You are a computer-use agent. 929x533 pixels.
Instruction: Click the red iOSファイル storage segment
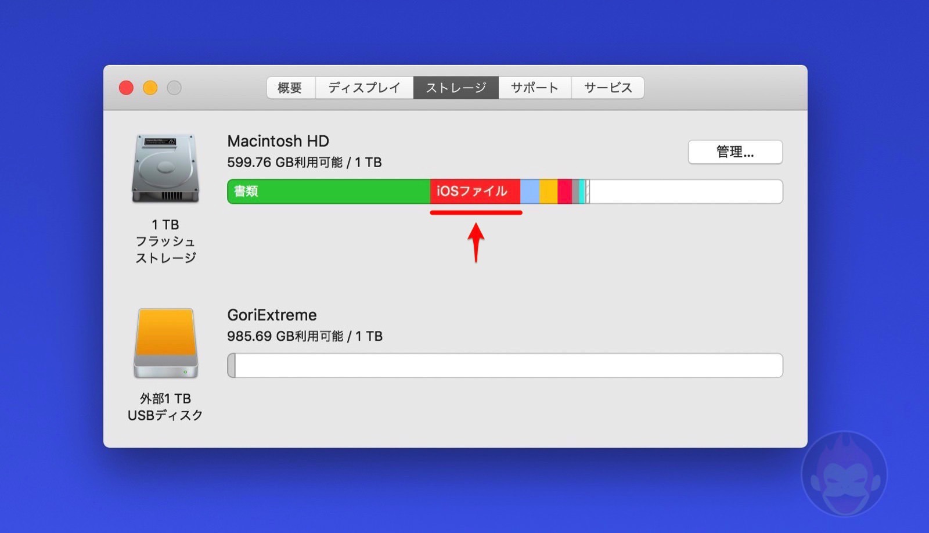(475, 192)
